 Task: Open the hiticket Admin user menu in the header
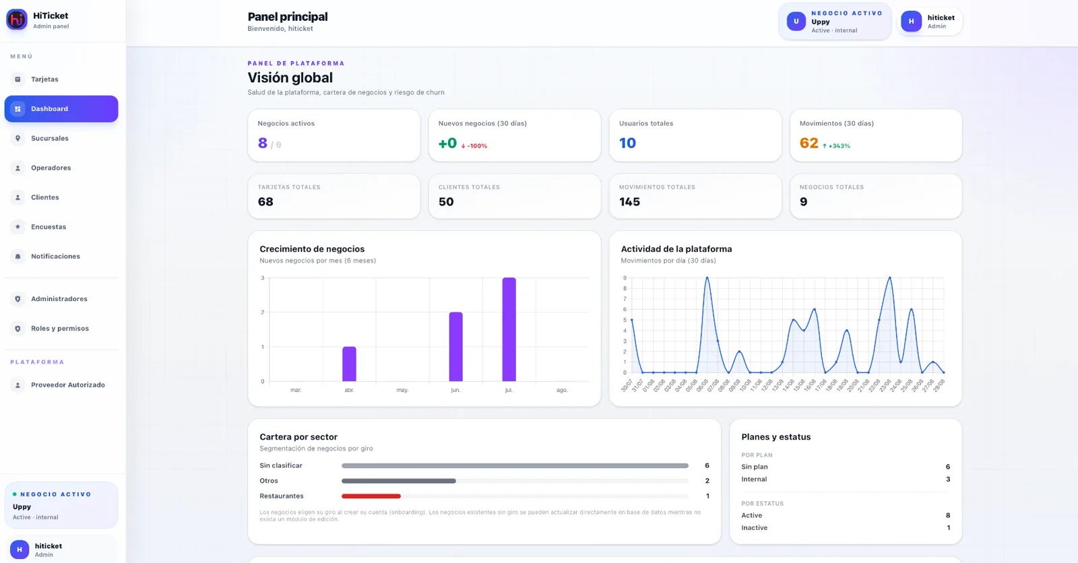pos(931,22)
